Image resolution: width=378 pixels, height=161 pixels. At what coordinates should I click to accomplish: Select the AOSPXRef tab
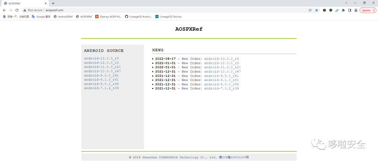coord(25,3)
